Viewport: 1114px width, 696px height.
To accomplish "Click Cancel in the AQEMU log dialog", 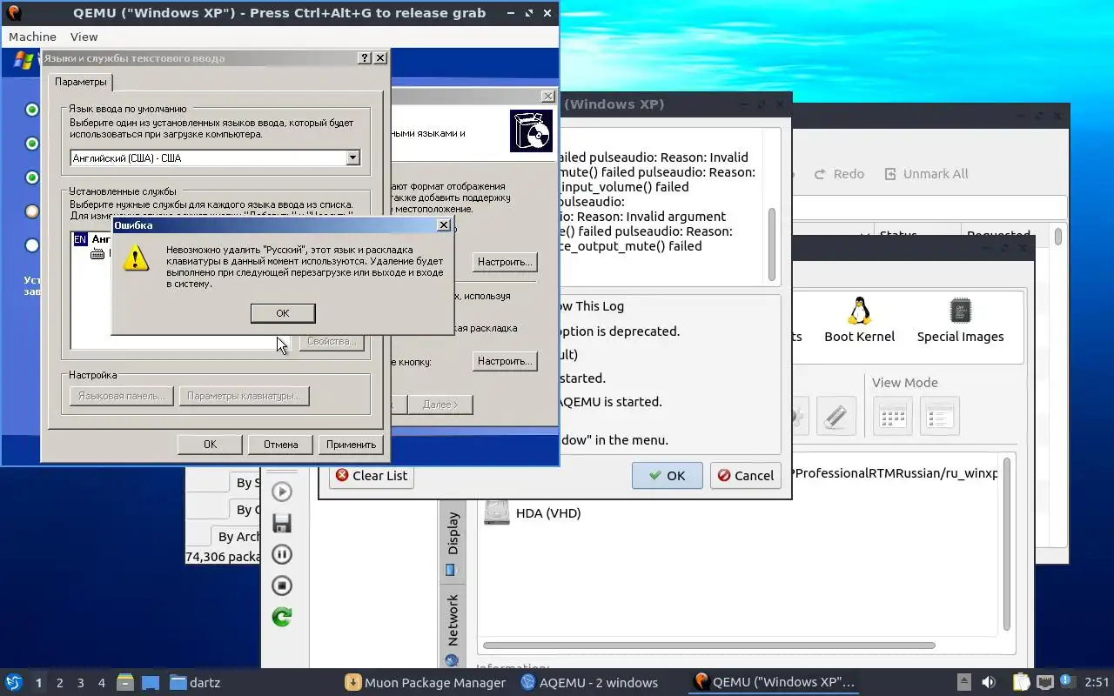I will (745, 475).
